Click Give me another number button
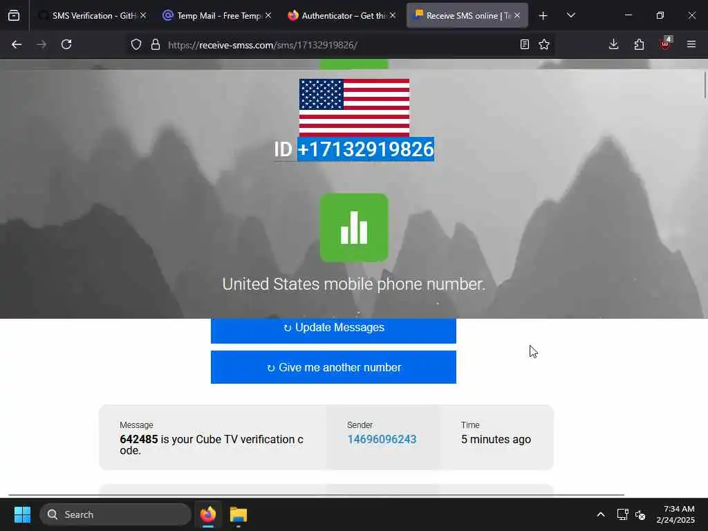Screen dimensions: 708x531 pos(334,367)
